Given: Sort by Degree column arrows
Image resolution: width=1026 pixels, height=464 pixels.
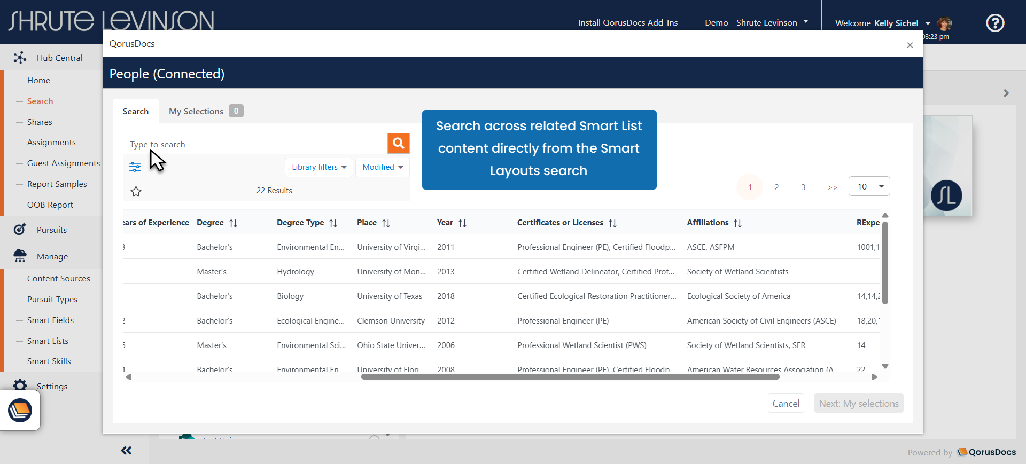Looking at the screenshot, I should click(x=233, y=223).
